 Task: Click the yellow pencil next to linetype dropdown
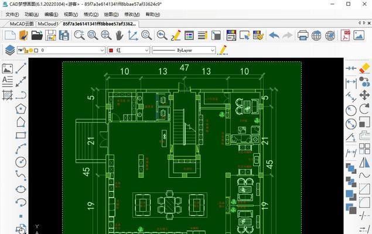pos(223,50)
